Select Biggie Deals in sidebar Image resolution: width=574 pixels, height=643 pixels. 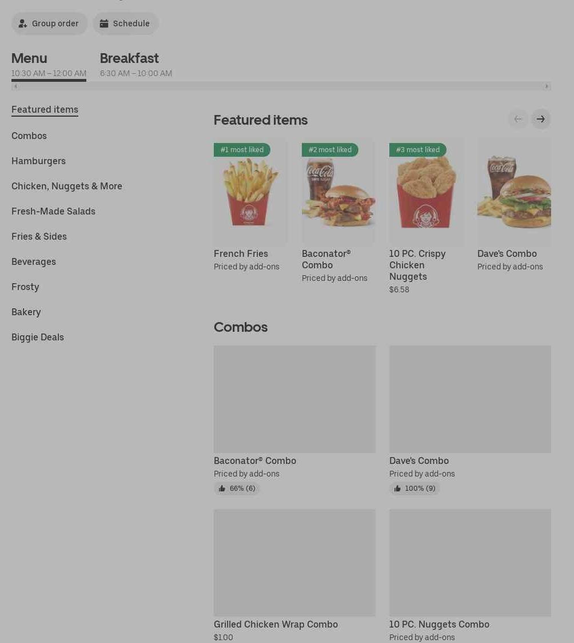(38, 337)
